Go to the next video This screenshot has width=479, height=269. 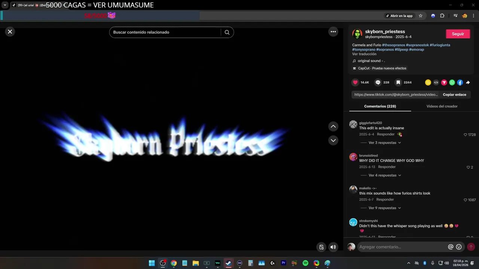(333, 140)
